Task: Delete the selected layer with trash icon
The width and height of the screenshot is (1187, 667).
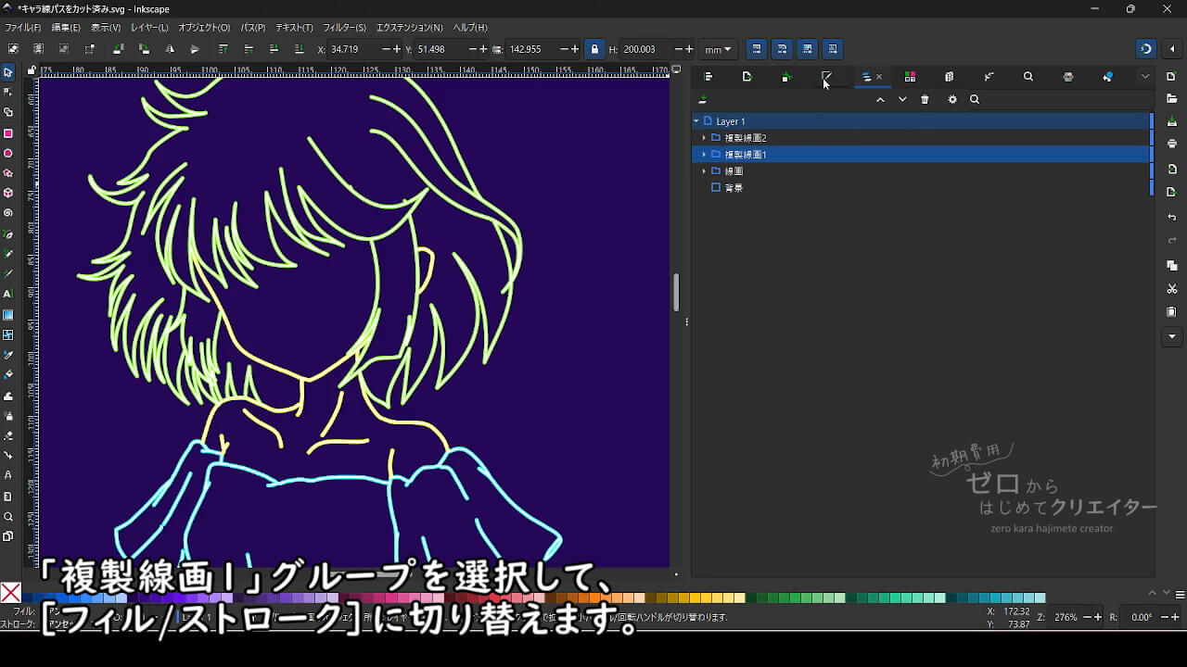Action: (925, 100)
